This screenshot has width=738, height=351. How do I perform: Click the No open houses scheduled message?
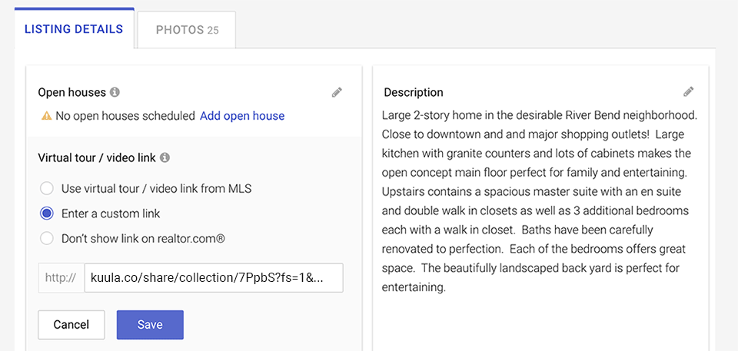pos(125,116)
